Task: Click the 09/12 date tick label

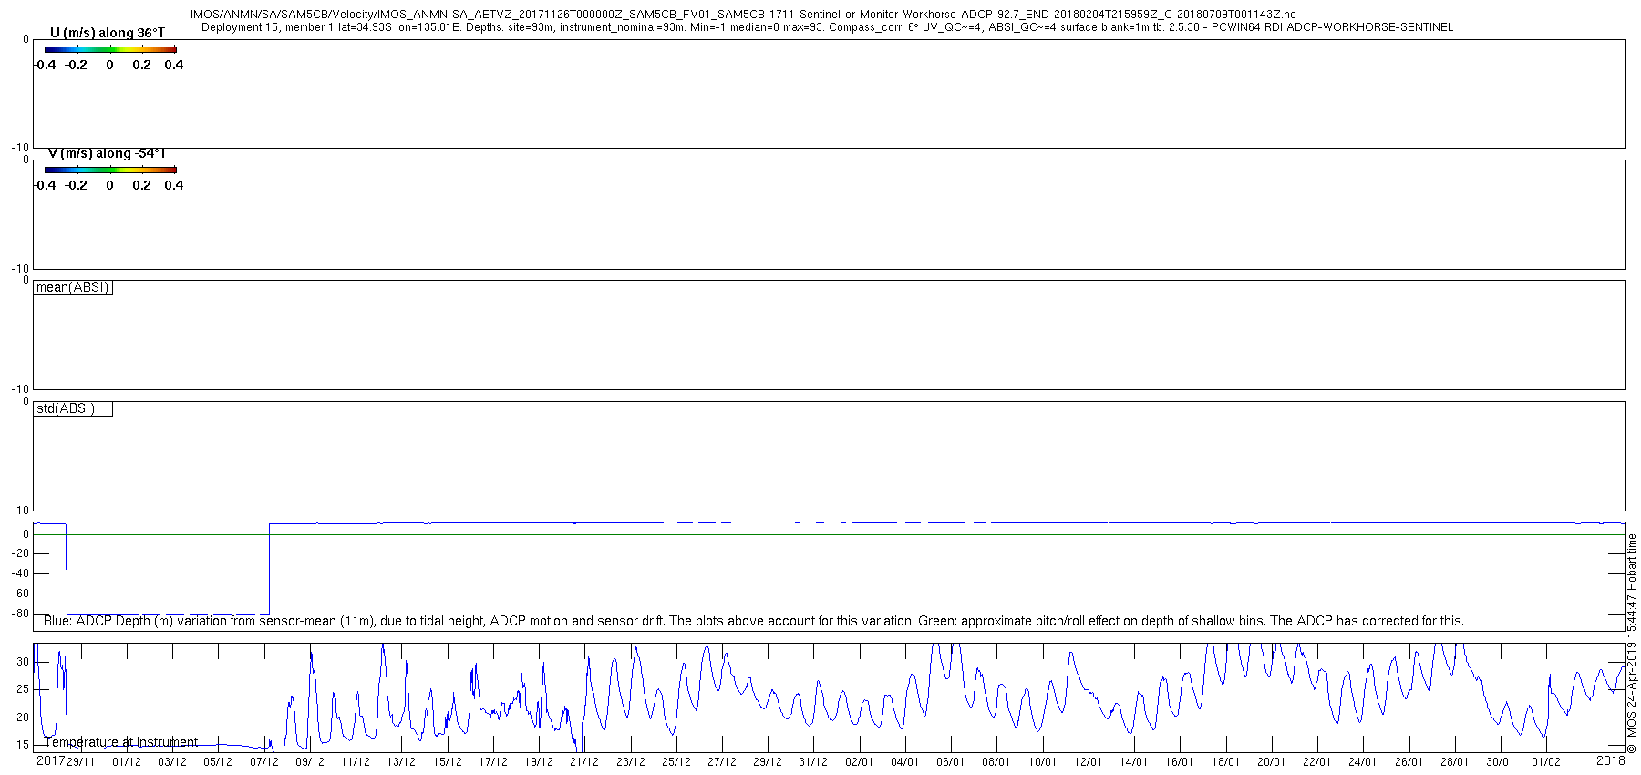Action: 310,762
